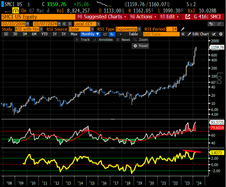This screenshot has width=226, height=187.
Task: Open chart annotation edit icon beside gear
Action: pos(214,34)
